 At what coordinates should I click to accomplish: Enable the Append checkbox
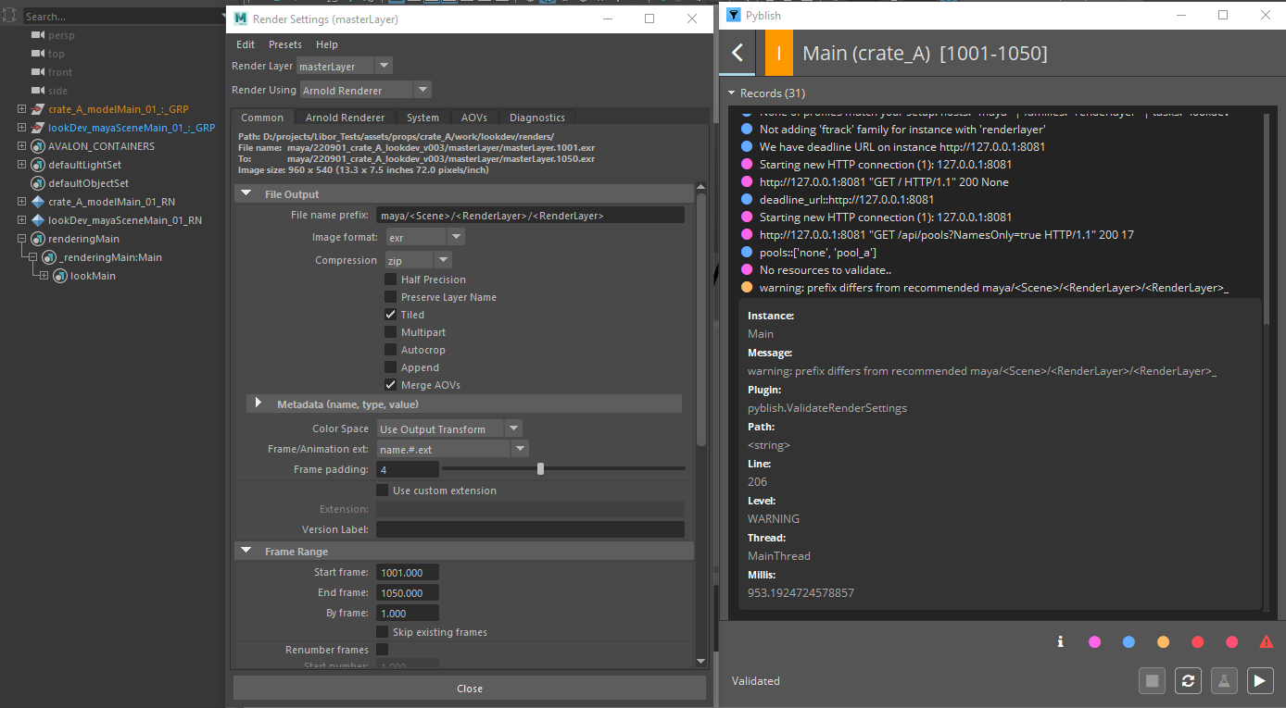coord(391,367)
